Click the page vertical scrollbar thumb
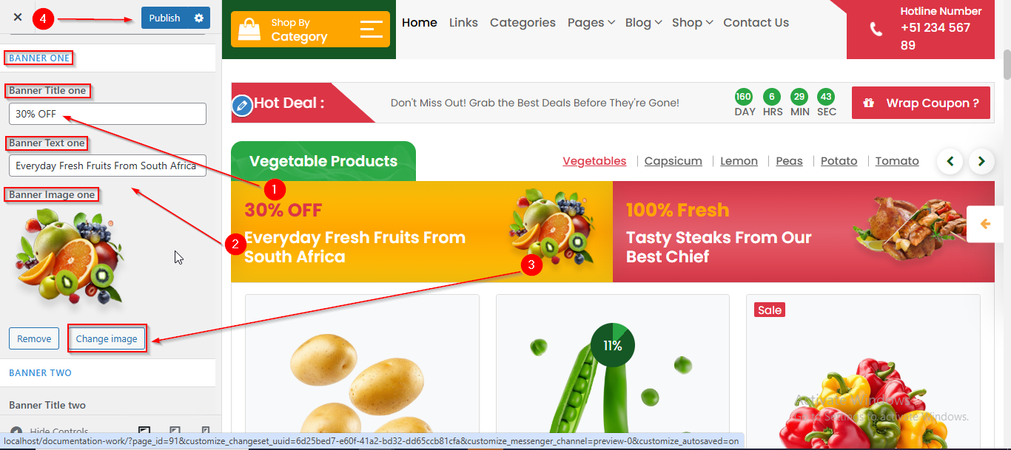The image size is (1011, 450). point(1007,64)
